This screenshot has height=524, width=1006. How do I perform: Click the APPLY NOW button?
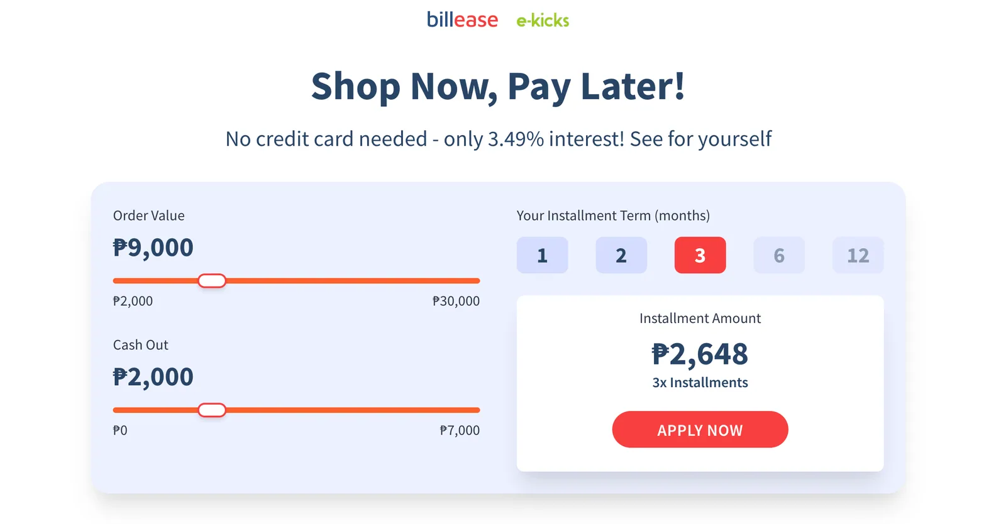click(x=700, y=430)
